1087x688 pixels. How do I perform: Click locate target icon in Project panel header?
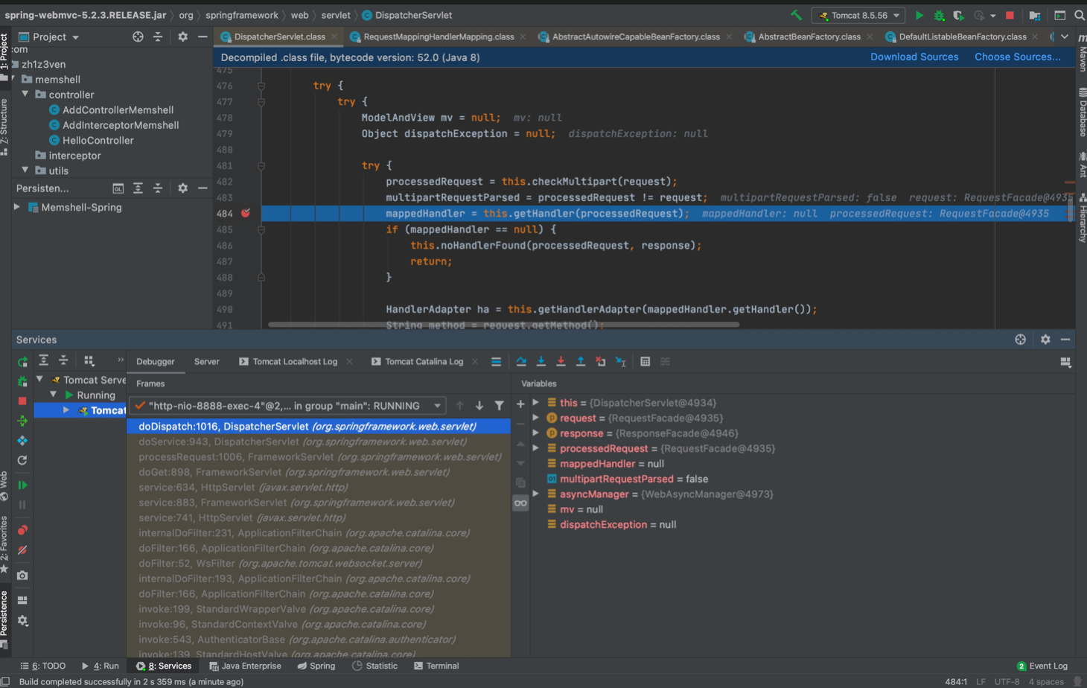(138, 36)
